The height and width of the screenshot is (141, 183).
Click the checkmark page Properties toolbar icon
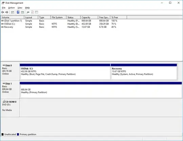pos(32,12)
